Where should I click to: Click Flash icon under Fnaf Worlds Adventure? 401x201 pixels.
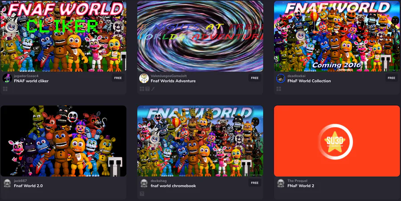(153, 89)
